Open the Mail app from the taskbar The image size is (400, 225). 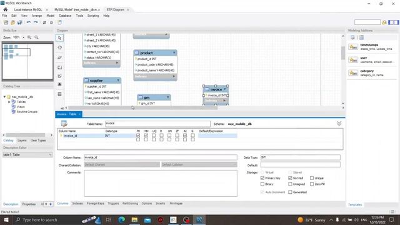(147, 219)
